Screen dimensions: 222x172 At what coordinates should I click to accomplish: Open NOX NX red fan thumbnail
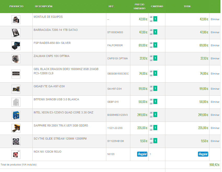click(x=16, y=154)
